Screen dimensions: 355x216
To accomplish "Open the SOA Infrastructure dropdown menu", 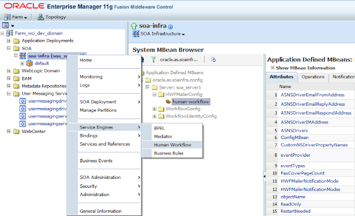I will click(x=163, y=34).
